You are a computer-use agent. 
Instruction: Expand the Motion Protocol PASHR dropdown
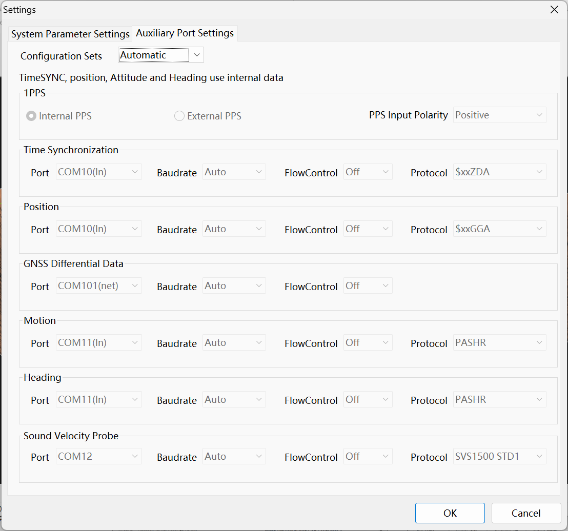pyautogui.click(x=500, y=343)
